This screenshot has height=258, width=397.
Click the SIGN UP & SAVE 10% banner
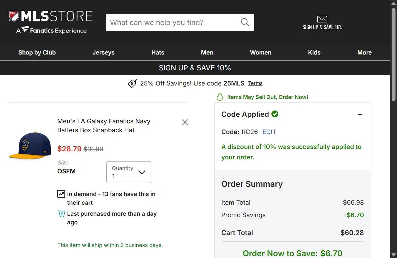[x=195, y=68]
